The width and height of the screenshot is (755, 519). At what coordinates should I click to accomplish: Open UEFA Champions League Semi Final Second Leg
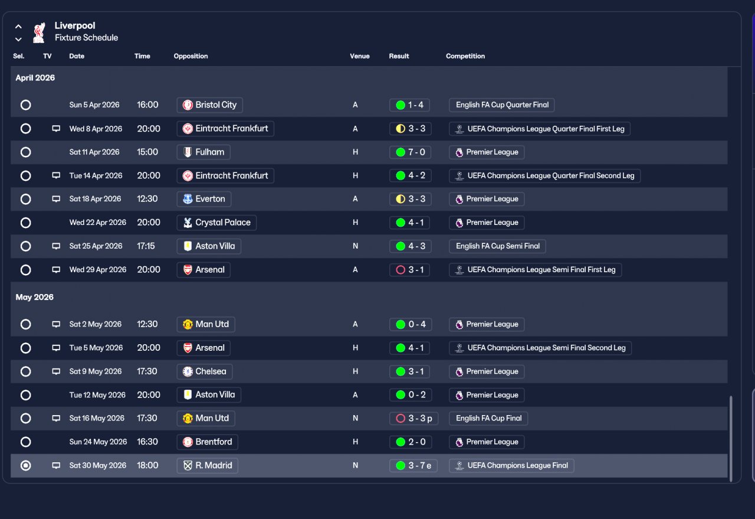(x=540, y=348)
